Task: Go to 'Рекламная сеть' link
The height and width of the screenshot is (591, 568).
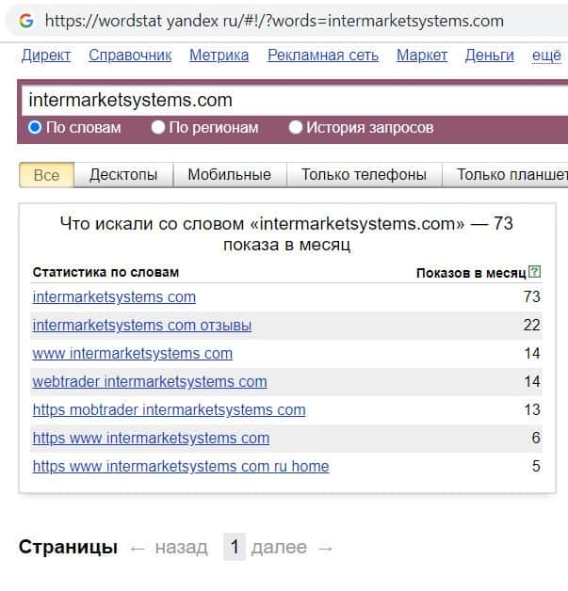Action: click(x=323, y=56)
